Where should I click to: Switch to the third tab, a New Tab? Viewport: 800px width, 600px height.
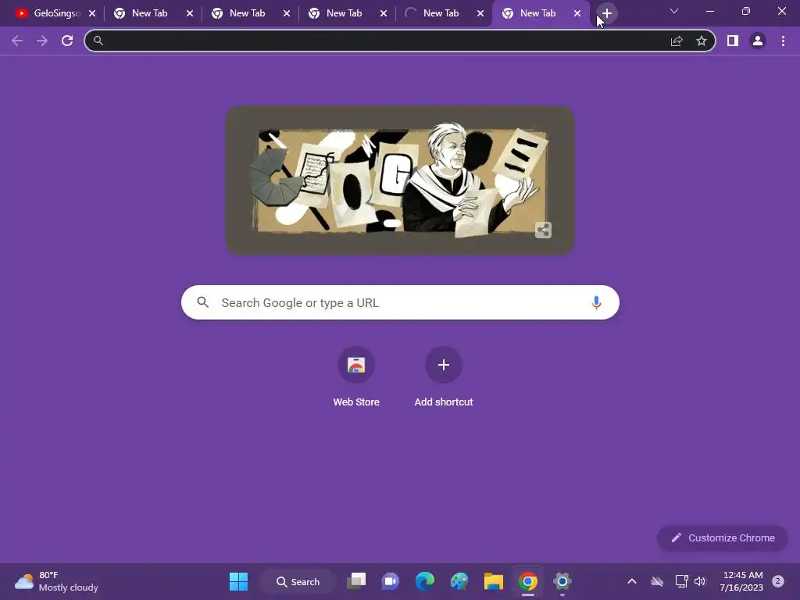(247, 13)
